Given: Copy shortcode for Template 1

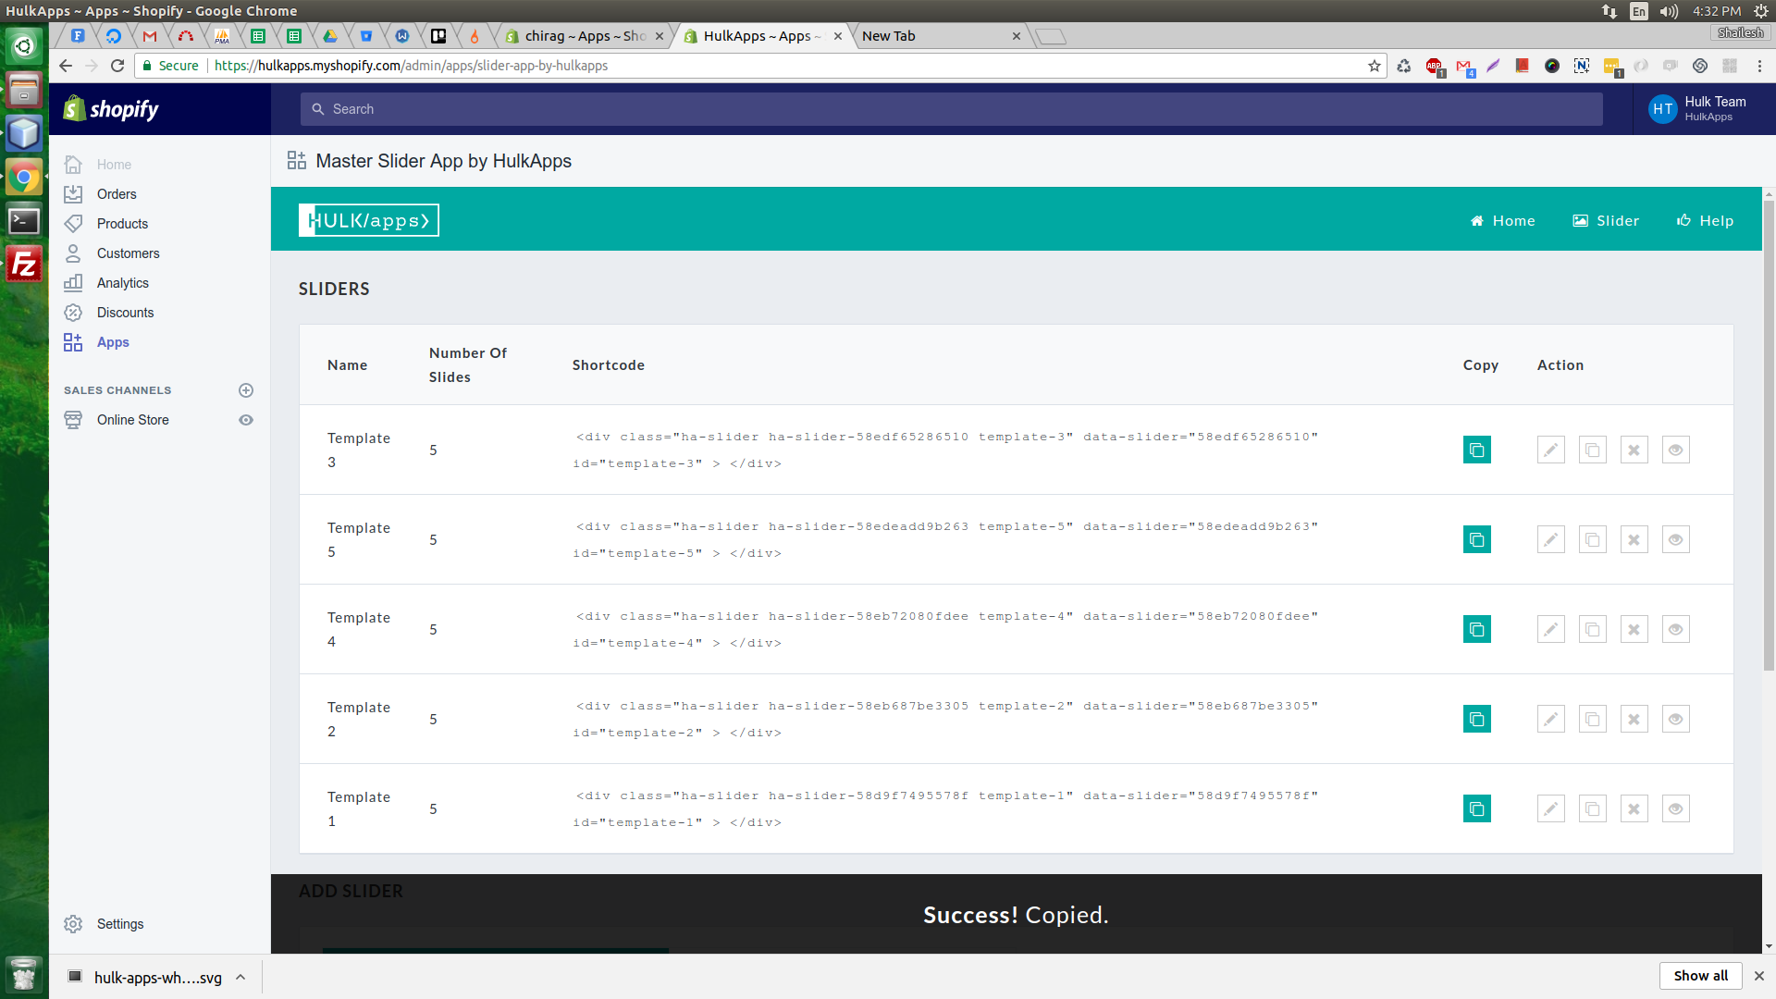Looking at the screenshot, I should point(1476,808).
